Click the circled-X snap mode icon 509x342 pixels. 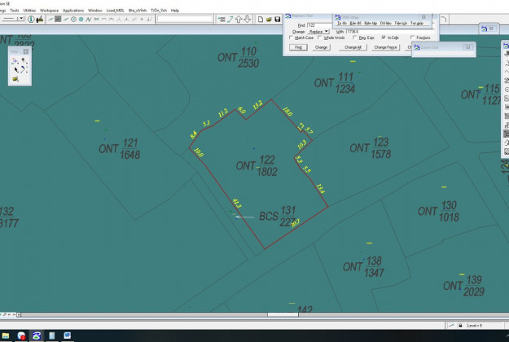coord(75,19)
